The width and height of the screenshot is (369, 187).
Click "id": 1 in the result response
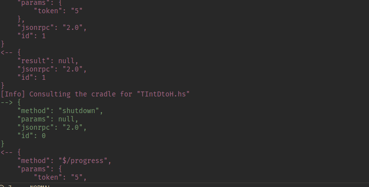(31, 78)
